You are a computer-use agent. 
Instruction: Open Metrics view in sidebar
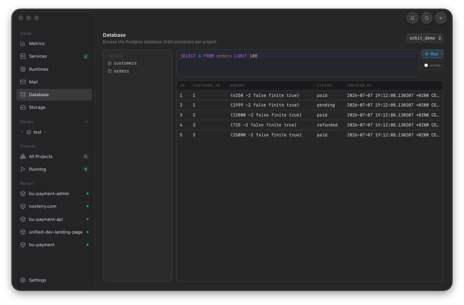pyautogui.click(x=54, y=43)
